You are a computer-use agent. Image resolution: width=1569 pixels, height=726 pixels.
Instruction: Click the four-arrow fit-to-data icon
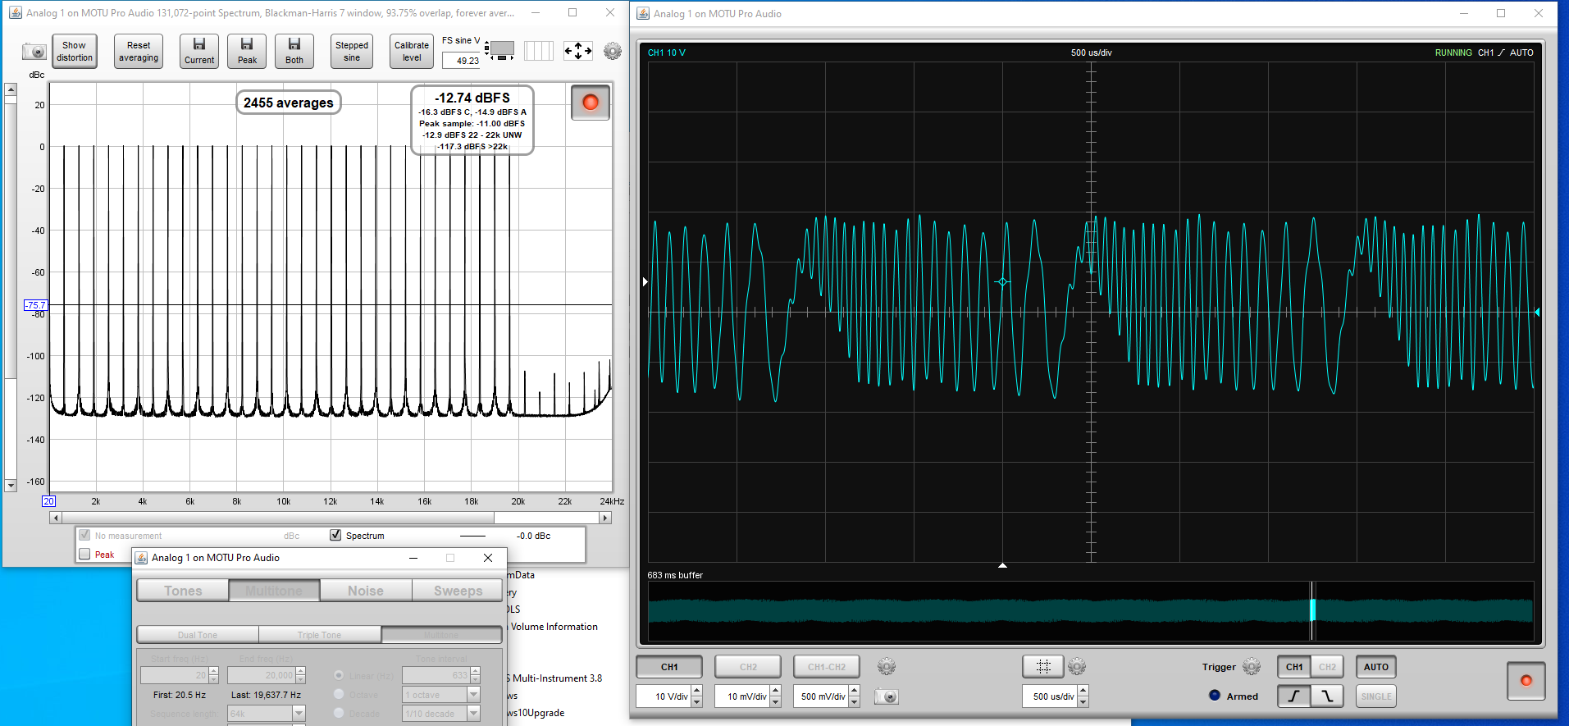pos(578,51)
